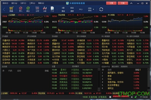
Task: Click the 深A涨跌 panel header
Action: [x=55, y=36]
